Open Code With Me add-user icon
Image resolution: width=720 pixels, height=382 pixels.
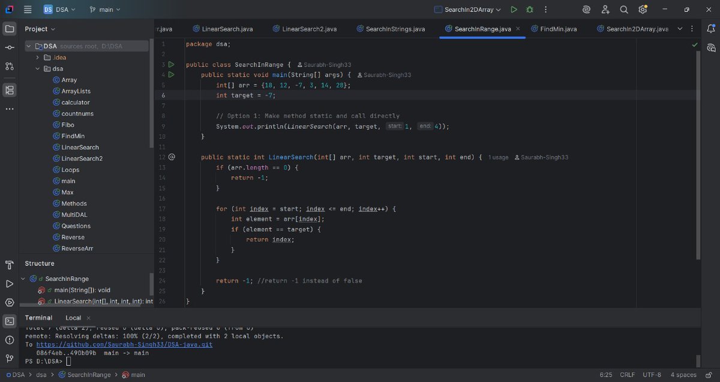605,10
